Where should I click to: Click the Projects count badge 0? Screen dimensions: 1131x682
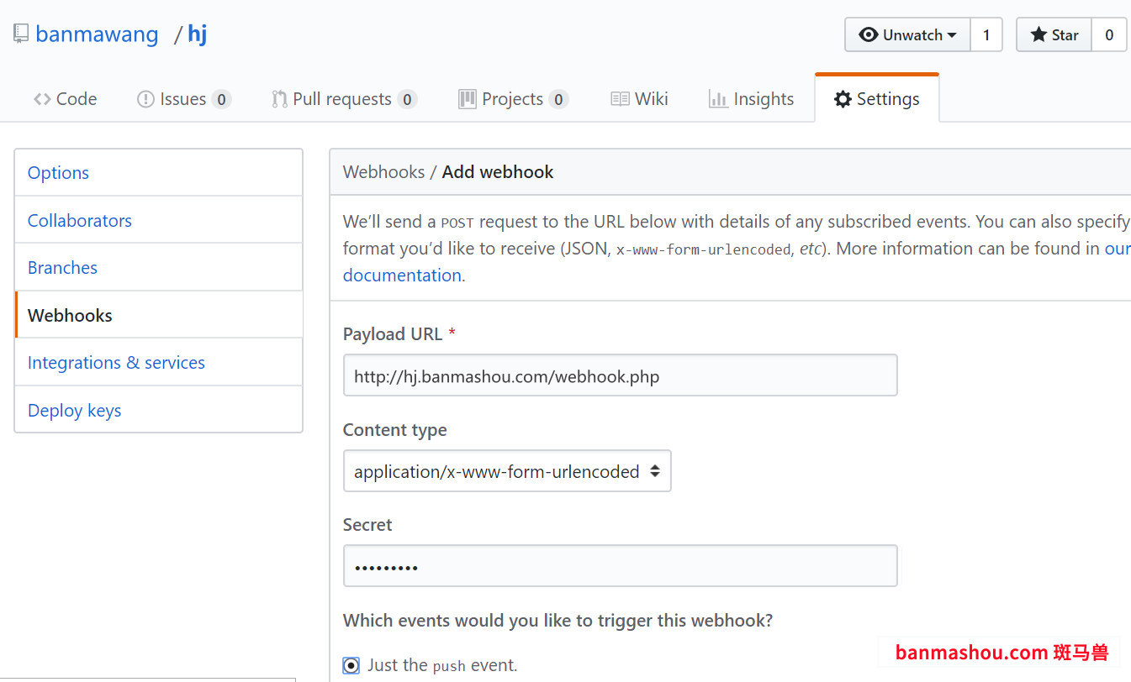pos(558,99)
